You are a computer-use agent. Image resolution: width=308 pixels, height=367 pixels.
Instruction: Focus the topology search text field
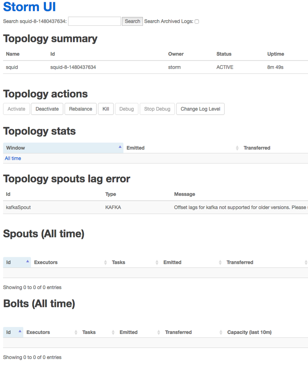click(x=94, y=21)
